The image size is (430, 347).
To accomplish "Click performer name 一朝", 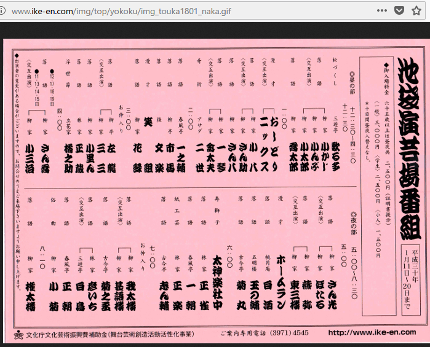I will (190, 296).
